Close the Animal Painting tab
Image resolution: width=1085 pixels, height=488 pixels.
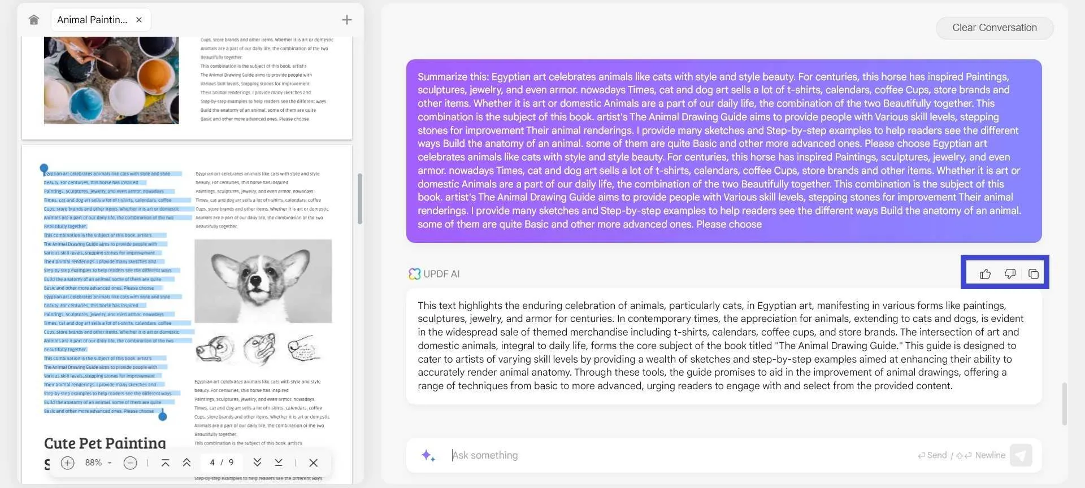139,20
